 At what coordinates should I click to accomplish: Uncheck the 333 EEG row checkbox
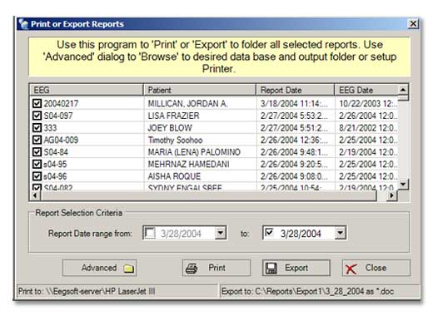tap(37, 128)
